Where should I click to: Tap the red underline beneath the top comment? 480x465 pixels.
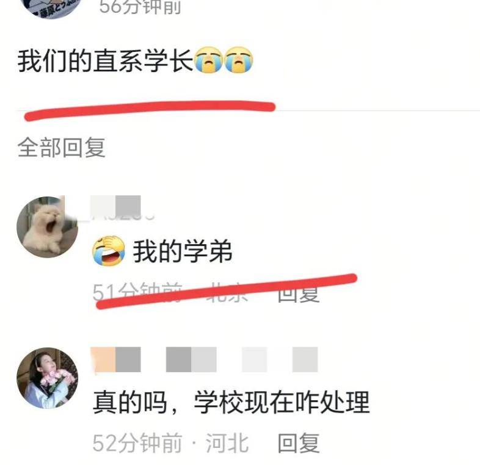(x=150, y=110)
